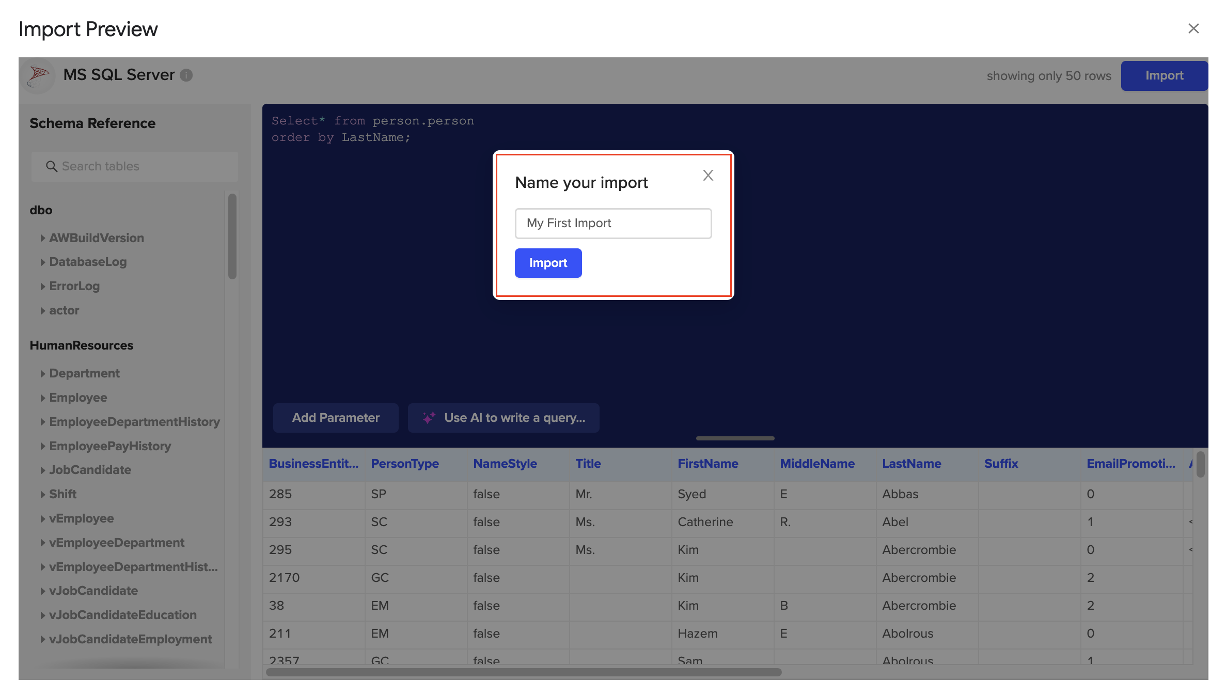
Task: Click the top-right Import button
Action: [x=1165, y=75]
